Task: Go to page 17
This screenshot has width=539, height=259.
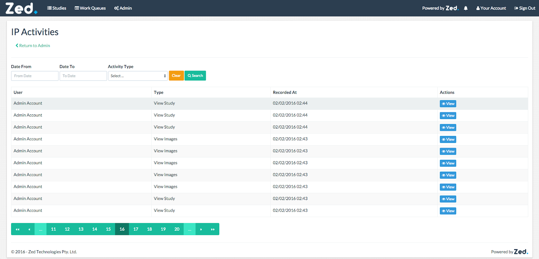Action: [x=136, y=229]
